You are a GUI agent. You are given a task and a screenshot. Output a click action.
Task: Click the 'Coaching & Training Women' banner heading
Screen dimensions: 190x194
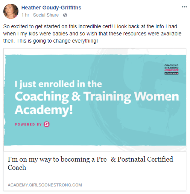coord(97,97)
